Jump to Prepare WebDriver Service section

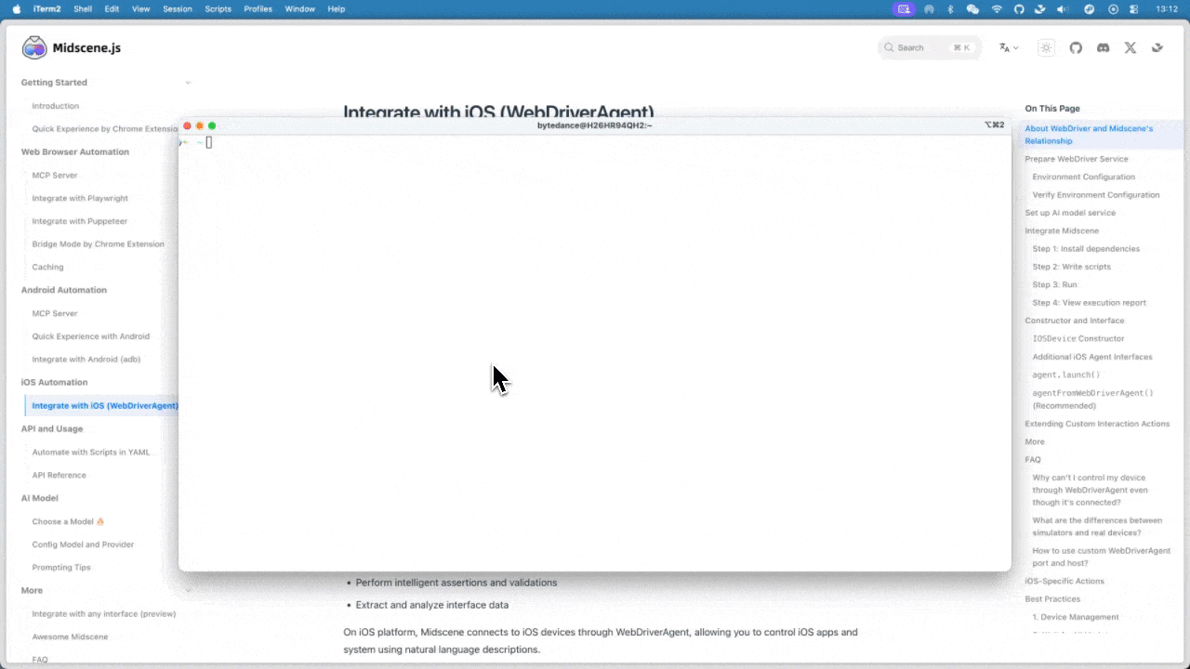(x=1077, y=159)
